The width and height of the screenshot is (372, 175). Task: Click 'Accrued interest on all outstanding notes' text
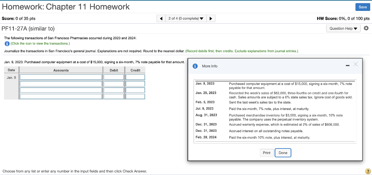click(x=266, y=131)
